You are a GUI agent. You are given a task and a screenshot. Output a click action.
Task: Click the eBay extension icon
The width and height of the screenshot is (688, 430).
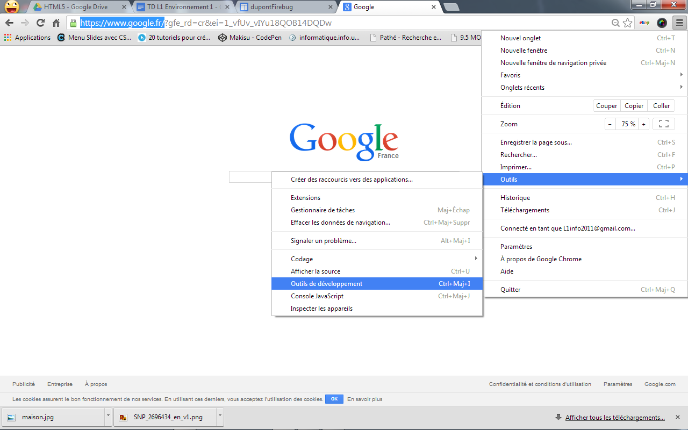coord(644,23)
